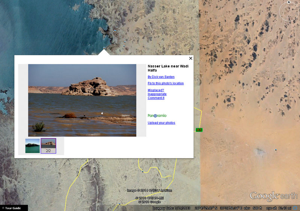The height and width of the screenshot is (211, 300).
Task: Click the Comment it link
Action: pos(156,98)
